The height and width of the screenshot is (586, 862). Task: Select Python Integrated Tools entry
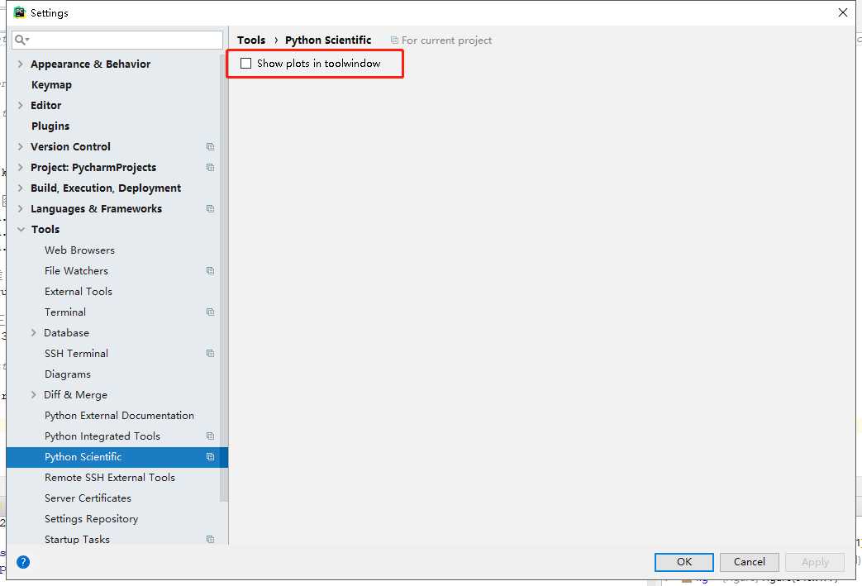click(102, 436)
